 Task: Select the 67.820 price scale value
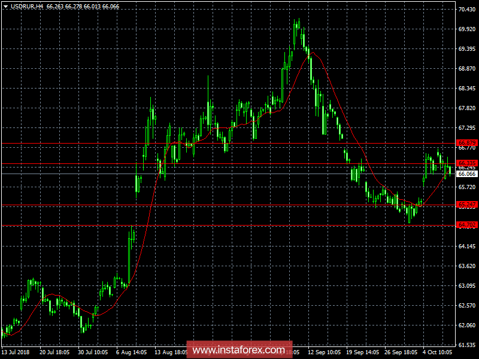(x=467, y=108)
